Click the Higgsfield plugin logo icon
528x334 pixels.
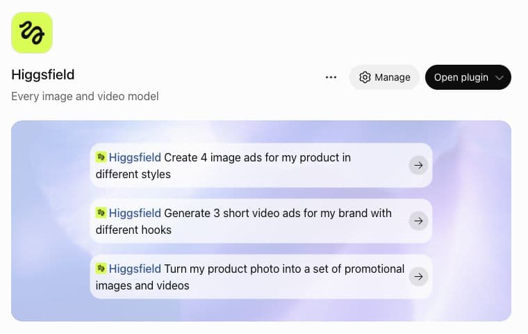tap(32, 33)
